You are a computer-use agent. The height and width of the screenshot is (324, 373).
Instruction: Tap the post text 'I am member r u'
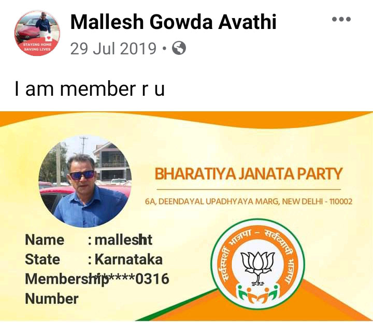[90, 89]
